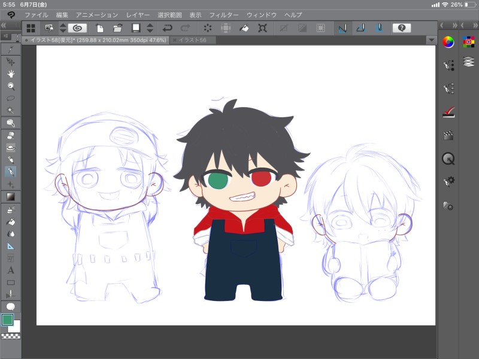Close the イラスト56 tab

click(x=174, y=40)
